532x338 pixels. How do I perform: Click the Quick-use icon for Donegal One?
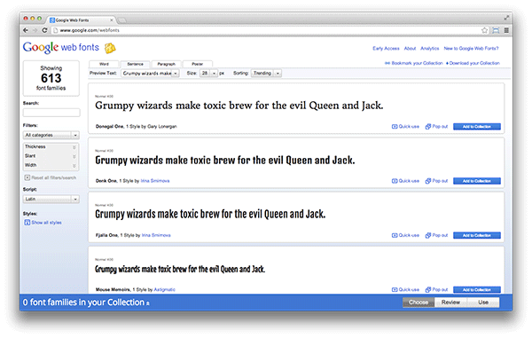(395, 127)
